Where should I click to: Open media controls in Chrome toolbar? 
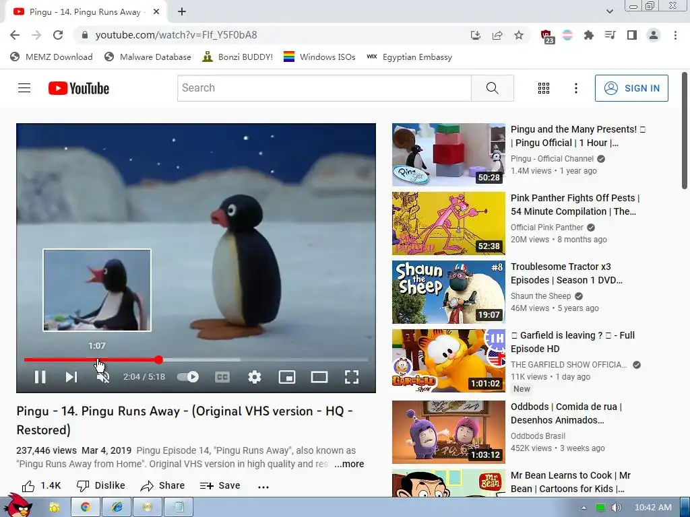click(x=610, y=35)
